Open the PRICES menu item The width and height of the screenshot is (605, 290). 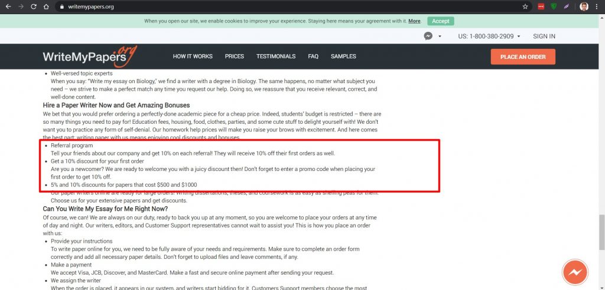pos(235,56)
